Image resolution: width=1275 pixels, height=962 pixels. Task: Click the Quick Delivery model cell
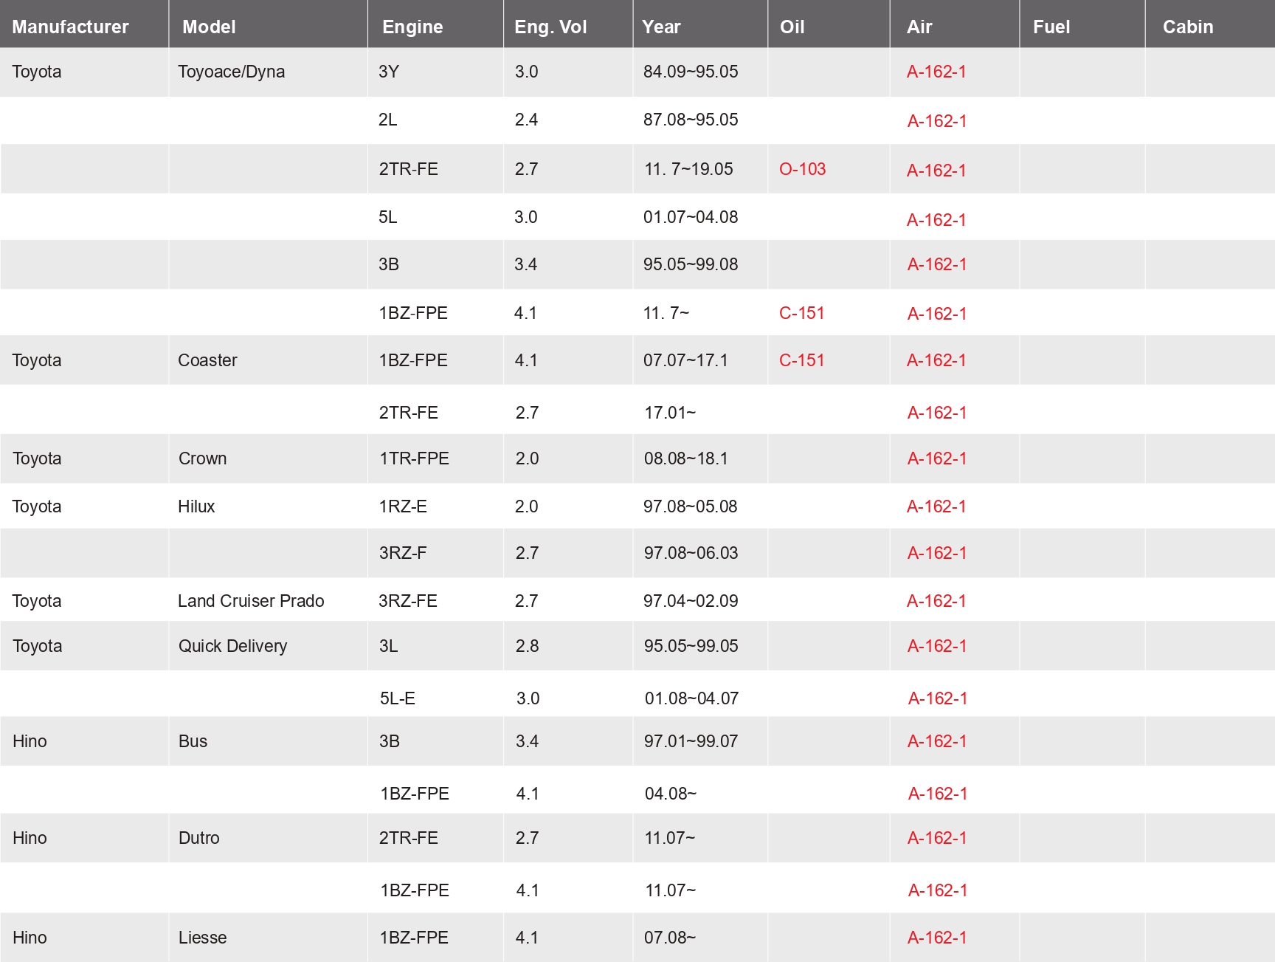(x=232, y=646)
